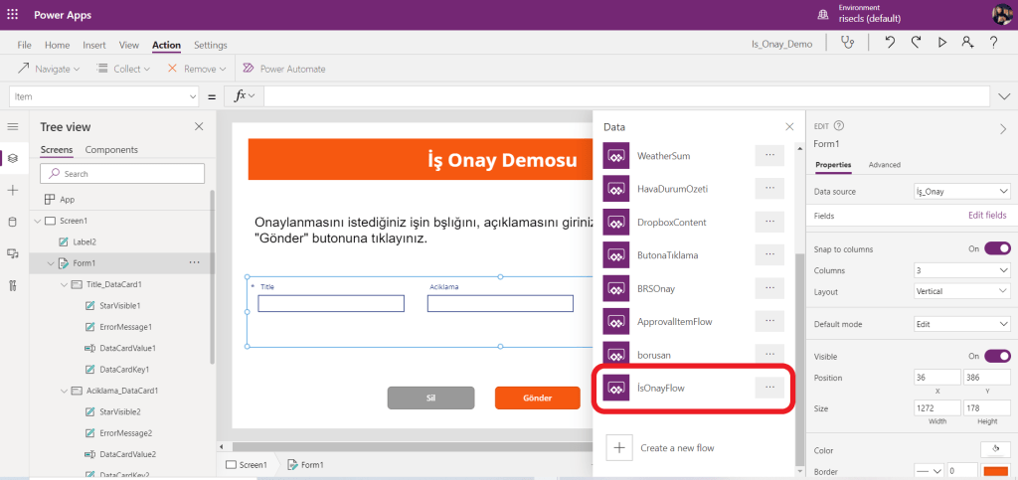
Task: Click the Edit fields link
Action: coord(986,215)
